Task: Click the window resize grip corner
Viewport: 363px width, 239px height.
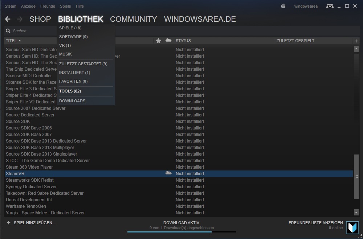Action: (360, 236)
